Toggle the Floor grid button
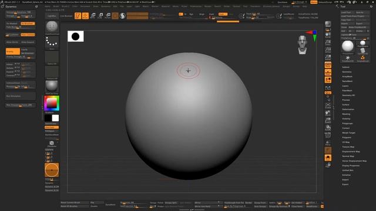This screenshot has height=211, width=376. pos(328,72)
